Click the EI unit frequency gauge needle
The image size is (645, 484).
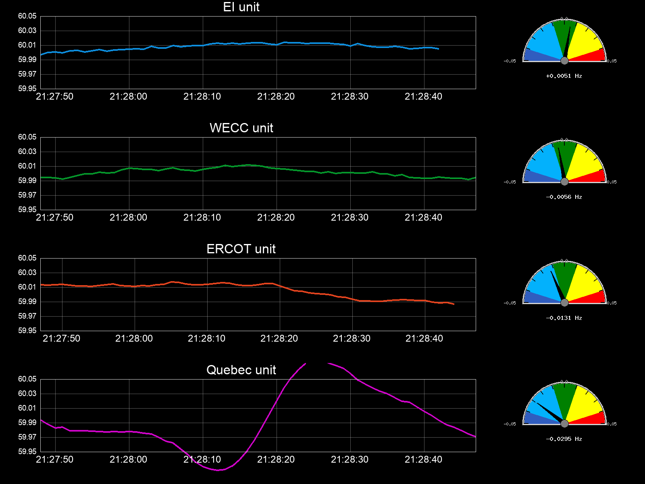click(x=568, y=42)
